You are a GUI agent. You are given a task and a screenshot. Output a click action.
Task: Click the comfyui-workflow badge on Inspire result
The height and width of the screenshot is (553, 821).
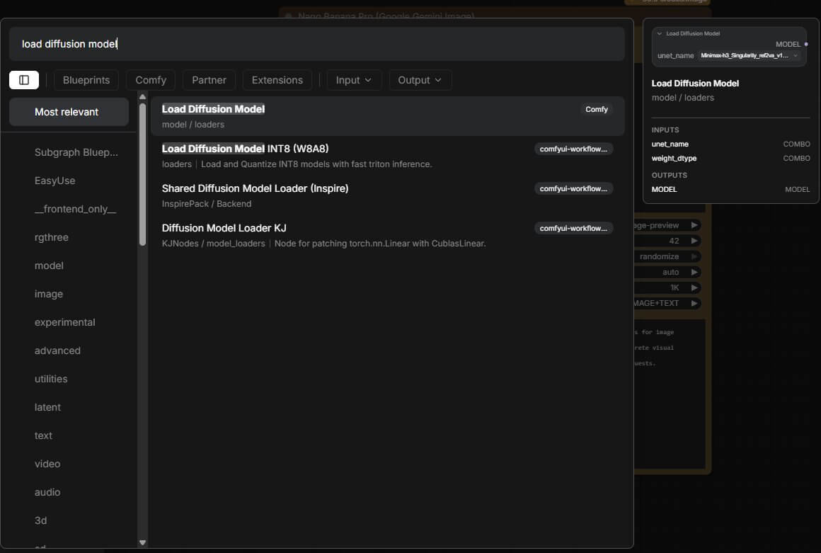pos(573,188)
